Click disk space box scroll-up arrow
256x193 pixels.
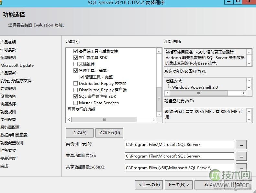click(x=249, y=112)
